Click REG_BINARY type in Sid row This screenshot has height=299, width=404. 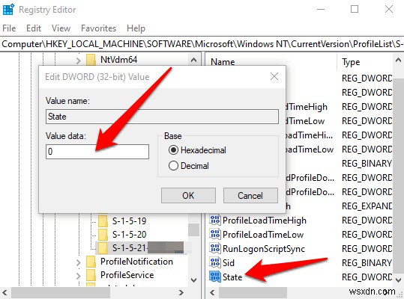coord(367,263)
